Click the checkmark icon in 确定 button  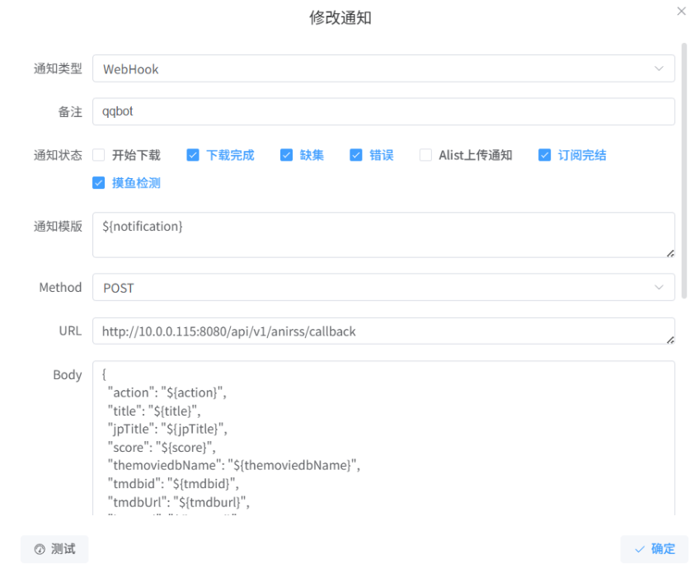point(640,550)
